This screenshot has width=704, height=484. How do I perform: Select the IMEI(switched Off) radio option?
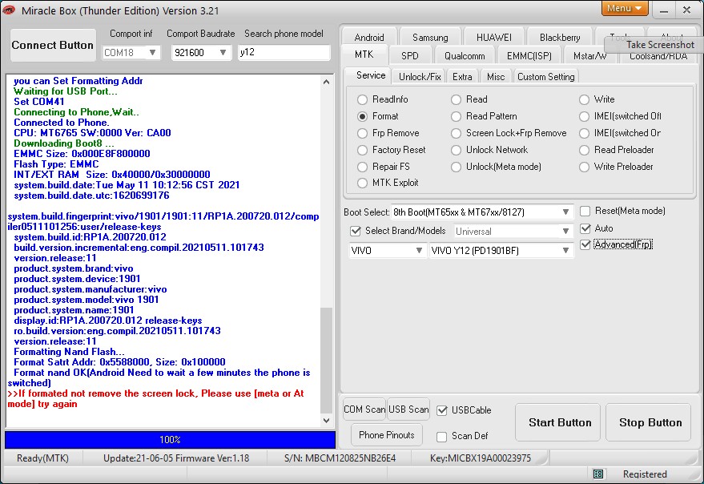point(584,116)
